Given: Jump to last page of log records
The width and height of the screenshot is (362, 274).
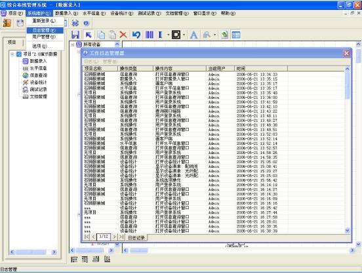Looking at the screenshot, I should pyautogui.click(x=121, y=237).
